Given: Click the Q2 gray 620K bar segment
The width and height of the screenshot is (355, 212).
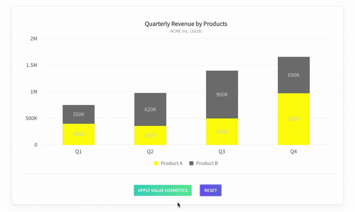Looking at the screenshot, I should 150,109.
